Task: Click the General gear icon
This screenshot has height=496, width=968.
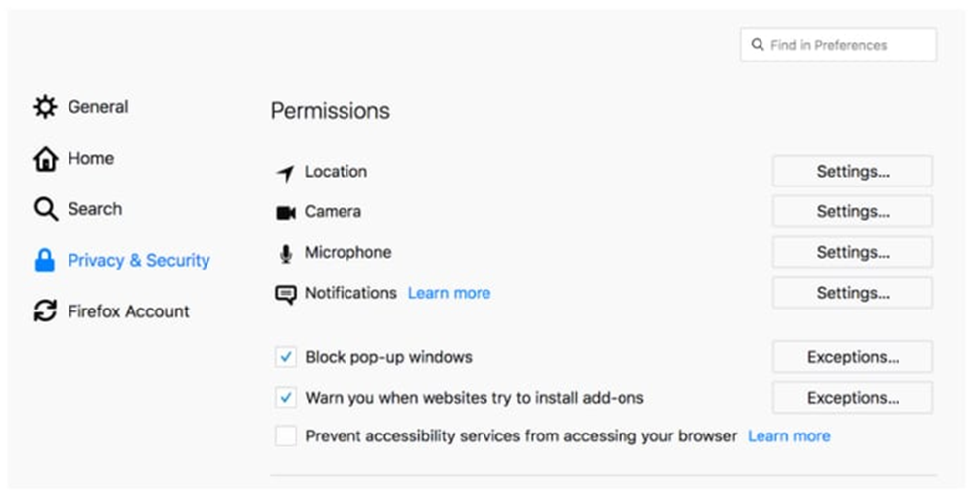Action: click(x=45, y=107)
